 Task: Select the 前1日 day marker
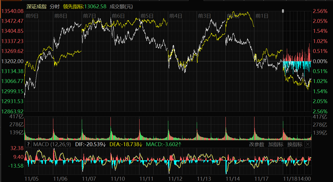pos(262,16)
